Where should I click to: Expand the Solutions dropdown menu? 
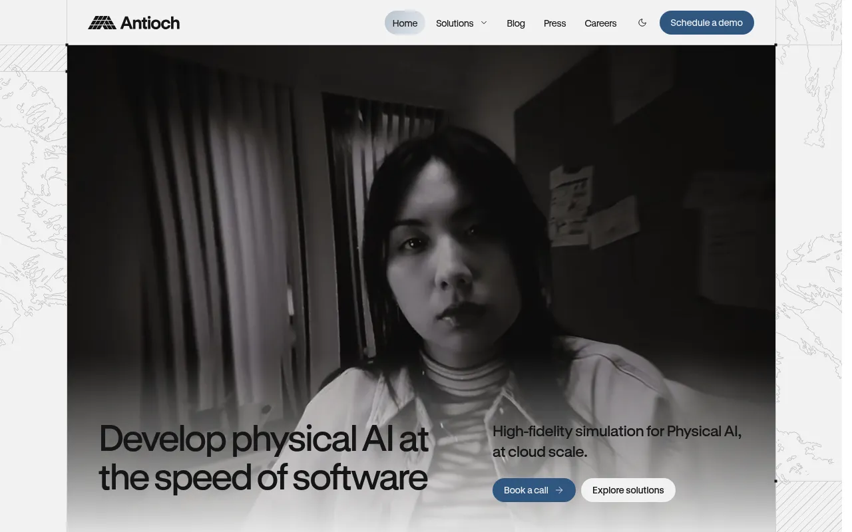[461, 23]
